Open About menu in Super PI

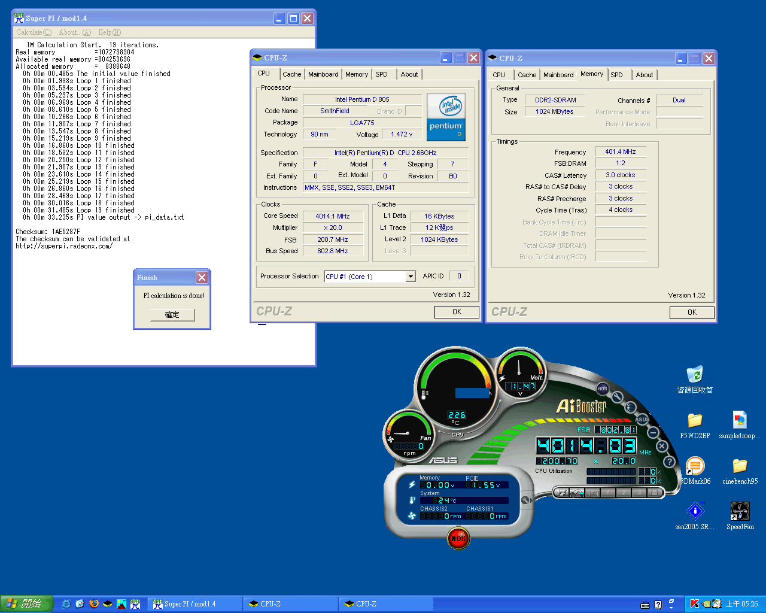tap(75, 32)
